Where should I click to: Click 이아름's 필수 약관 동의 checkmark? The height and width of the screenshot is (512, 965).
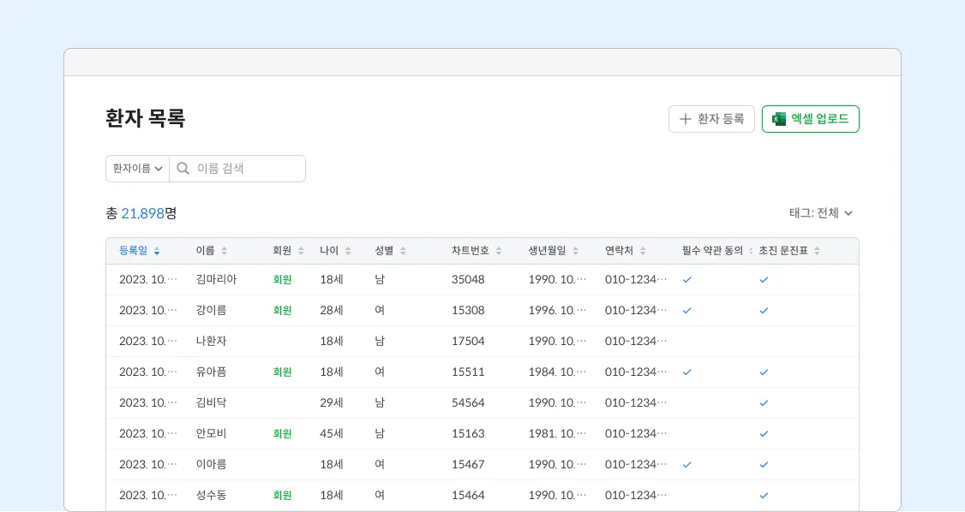[686, 464]
